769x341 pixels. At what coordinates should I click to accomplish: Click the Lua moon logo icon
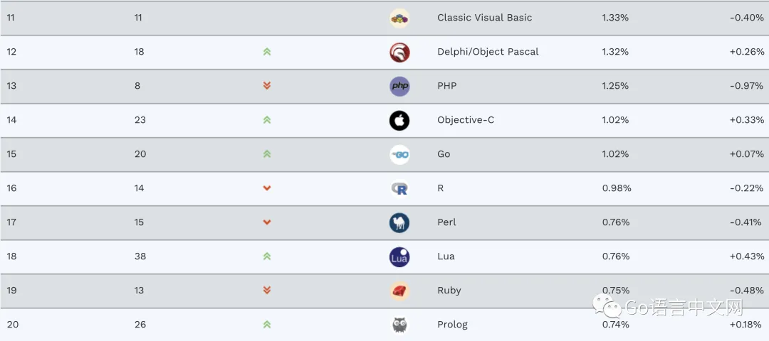pyautogui.click(x=399, y=256)
